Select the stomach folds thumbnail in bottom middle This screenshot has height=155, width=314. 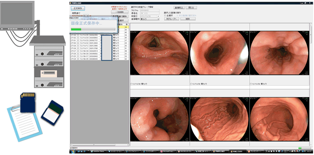[x=219, y=119]
